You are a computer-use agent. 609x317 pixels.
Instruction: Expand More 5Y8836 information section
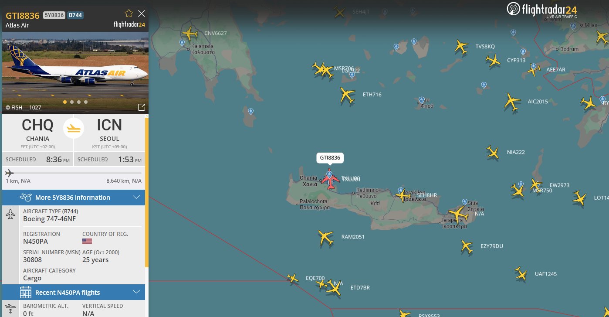[74, 198]
